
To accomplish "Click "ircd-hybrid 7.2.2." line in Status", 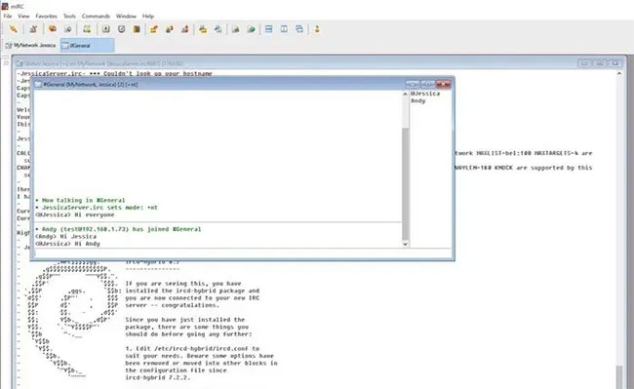I will 158,377.
